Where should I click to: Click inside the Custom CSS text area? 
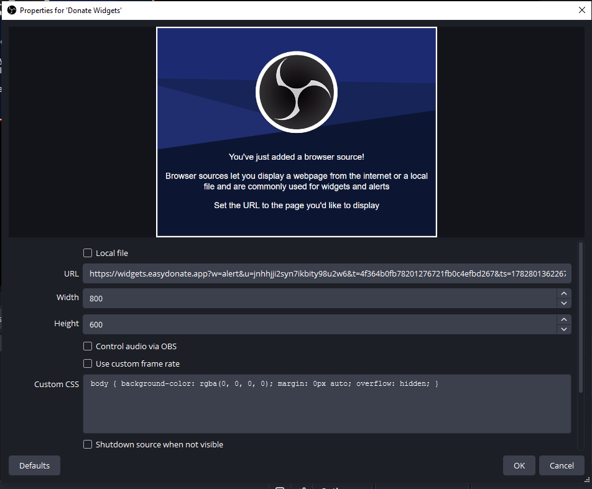pos(327,404)
